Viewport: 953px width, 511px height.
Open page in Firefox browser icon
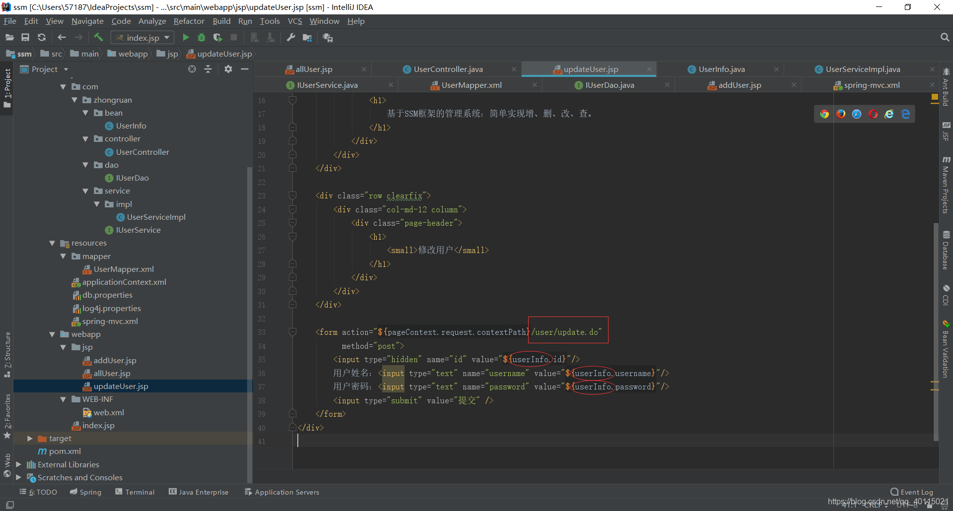pyautogui.click(x=841, y=114)
